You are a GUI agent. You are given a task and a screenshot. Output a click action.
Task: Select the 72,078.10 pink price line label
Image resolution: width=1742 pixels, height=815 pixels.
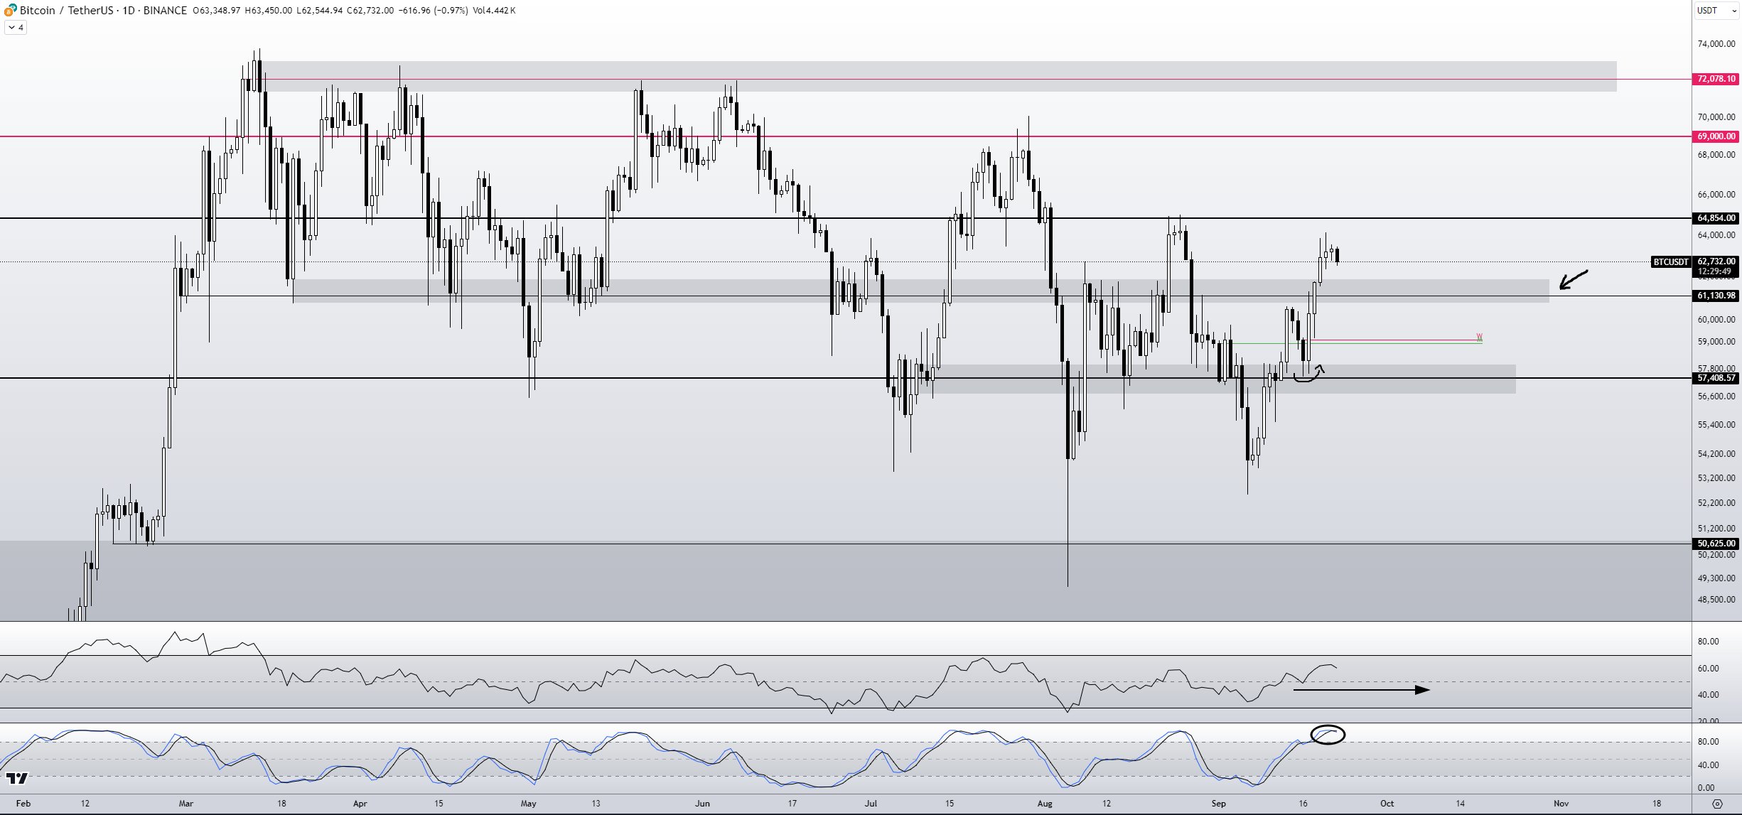1716,79
